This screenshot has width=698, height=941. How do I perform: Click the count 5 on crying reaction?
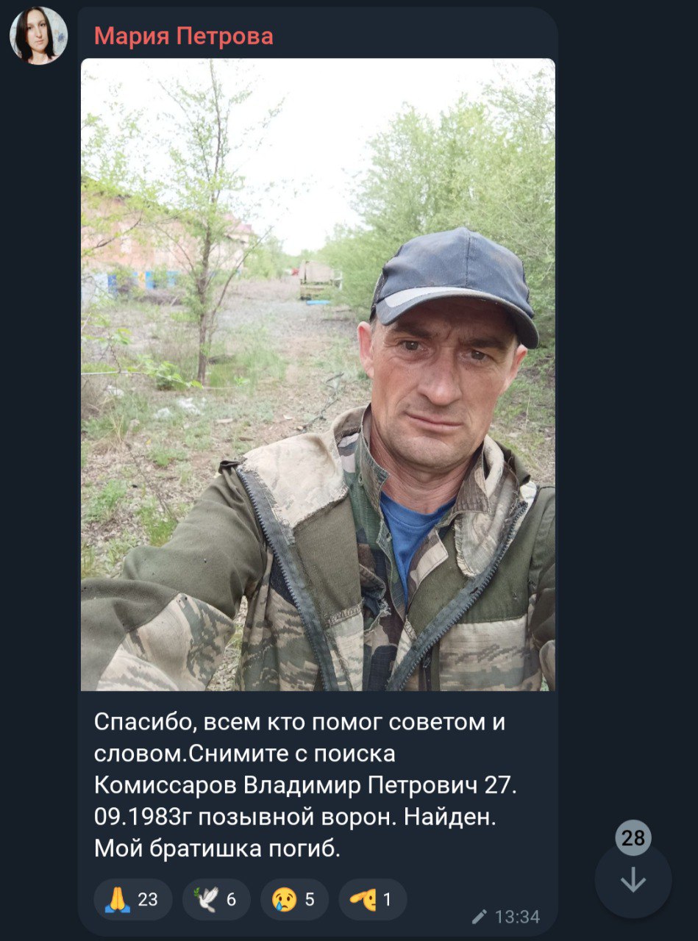[310, 899]
